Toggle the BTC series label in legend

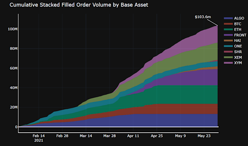pyautogui.click(x=238, y=24)
